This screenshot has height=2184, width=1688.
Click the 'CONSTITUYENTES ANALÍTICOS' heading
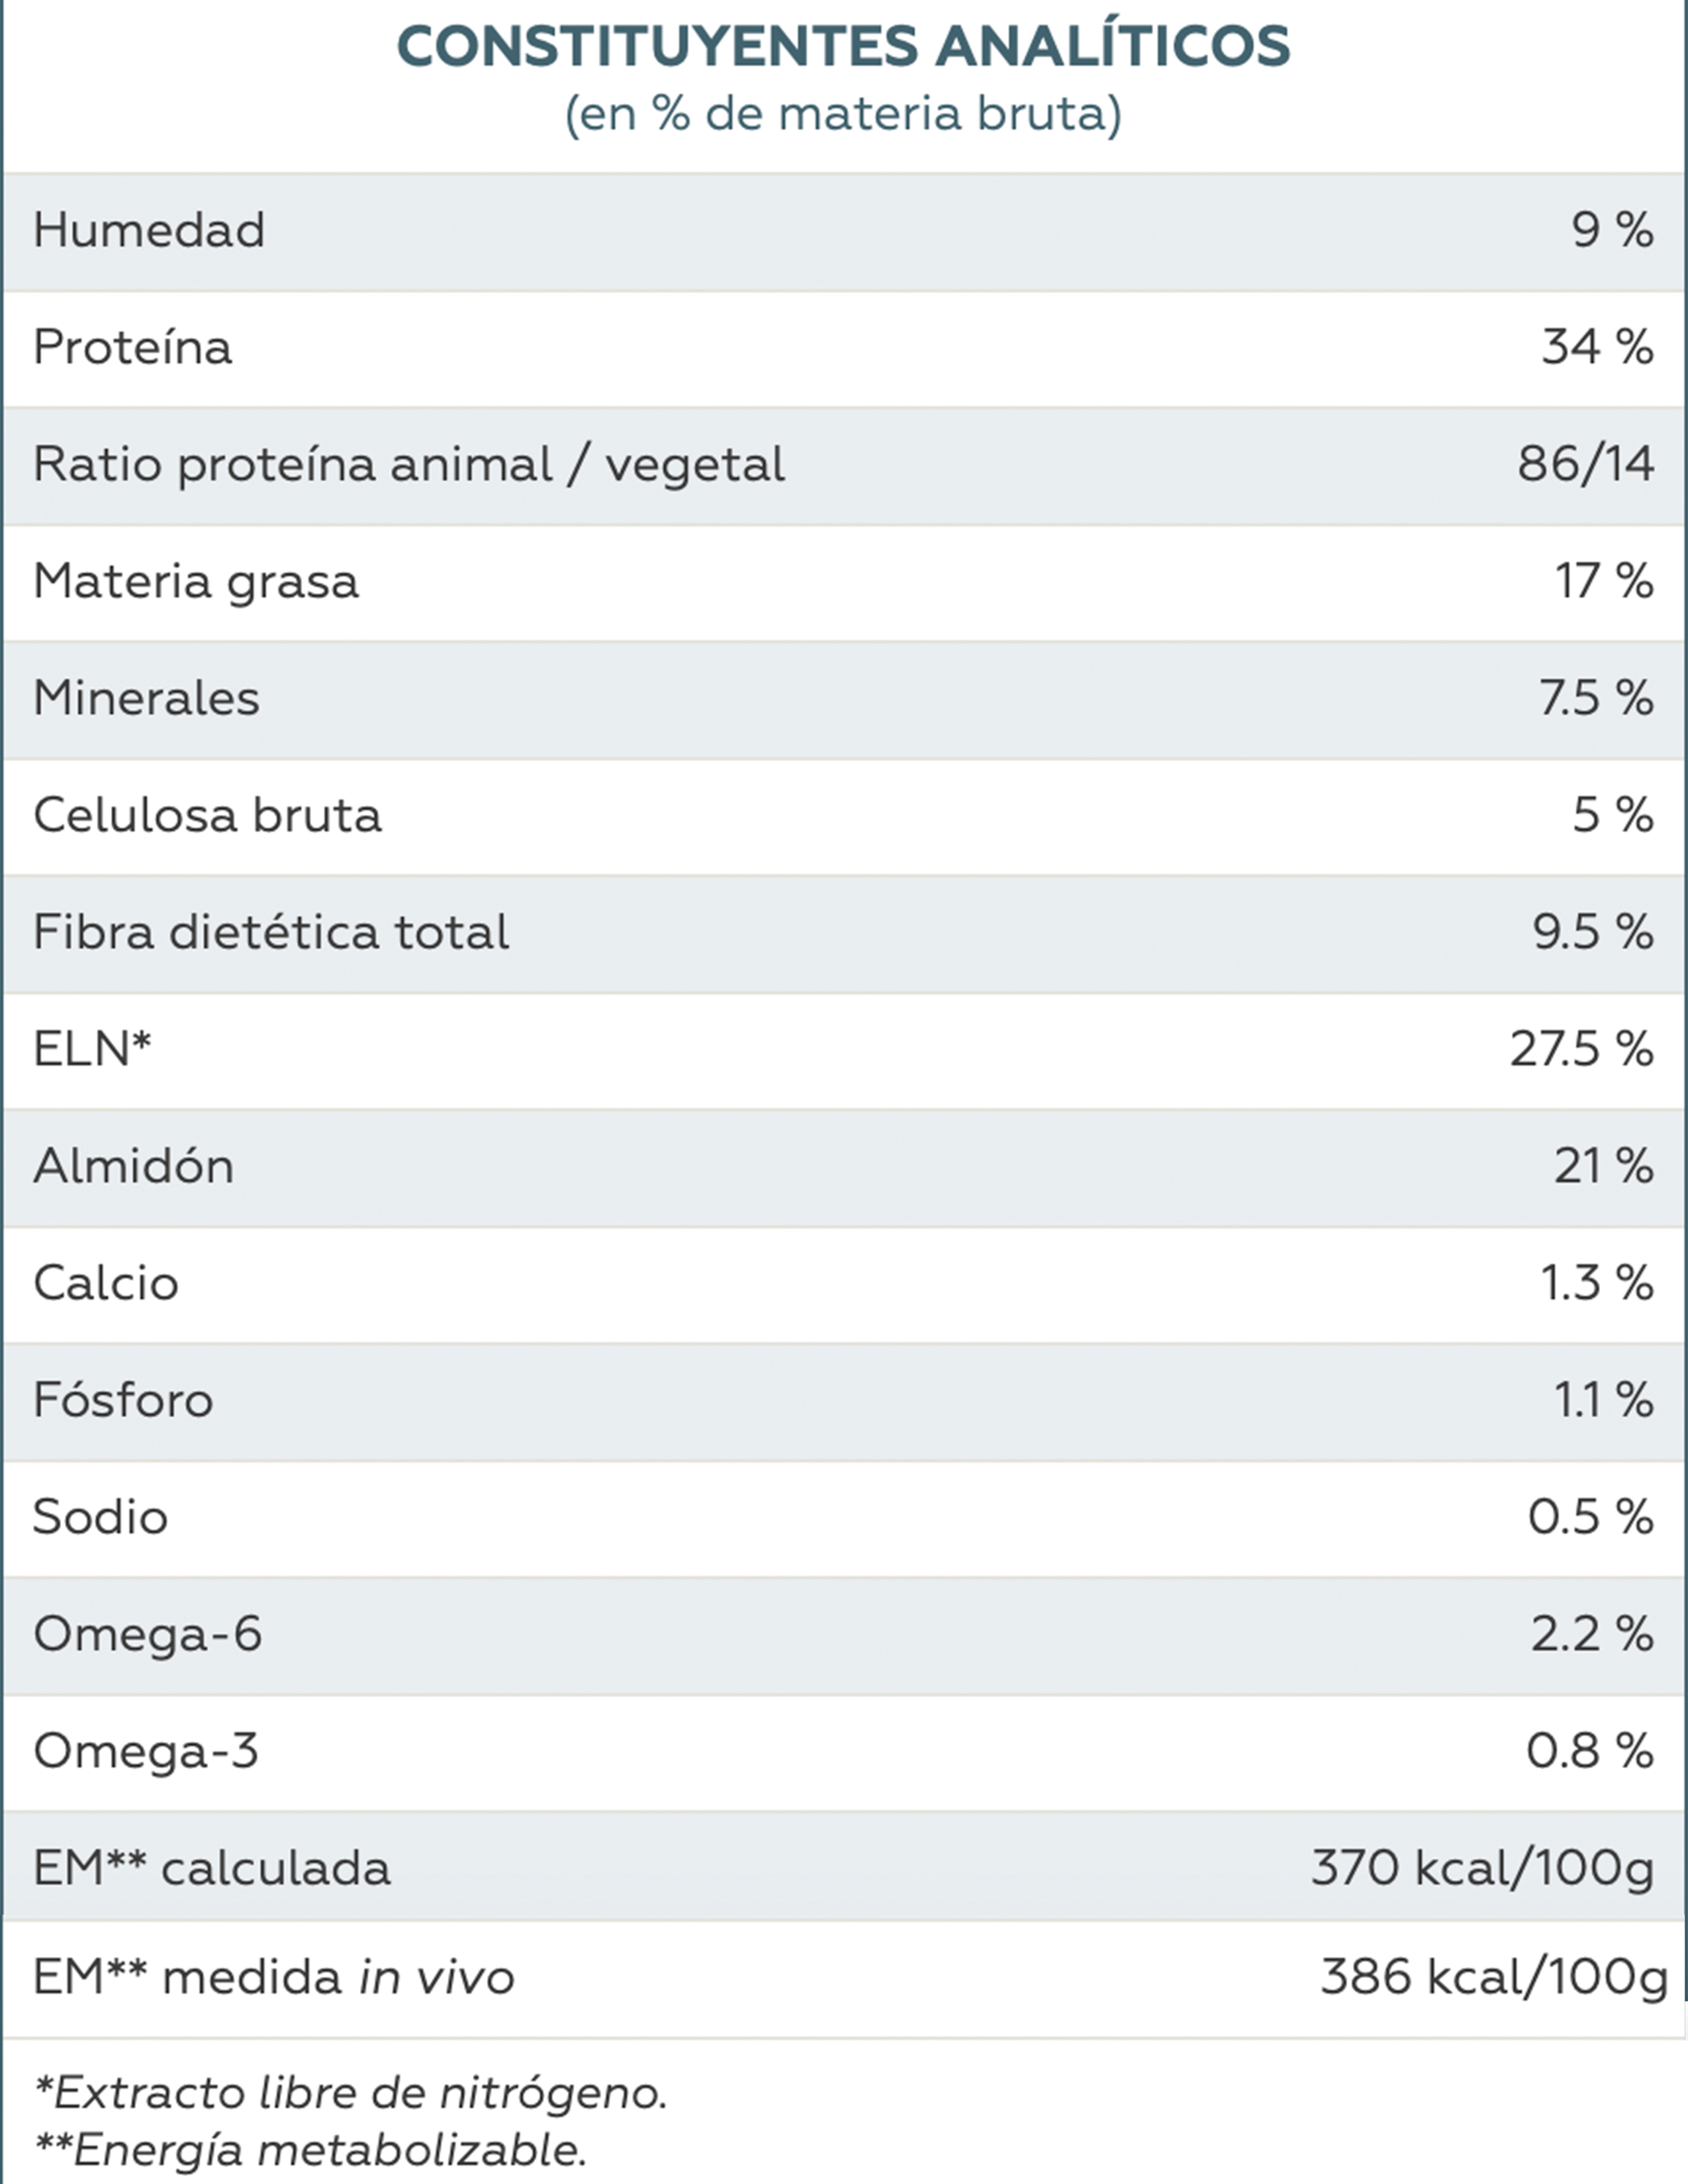843,47
